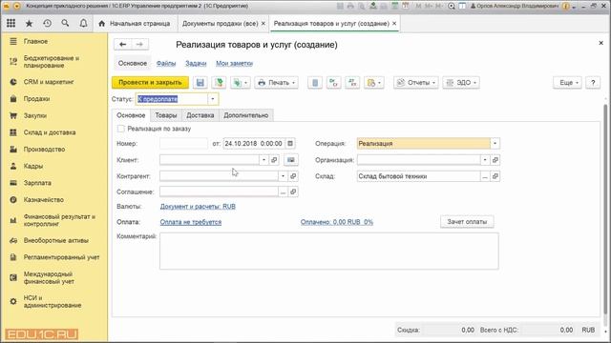Open the search magnifier icon
This screenshot has width=611, height=343.
point(65,23)
